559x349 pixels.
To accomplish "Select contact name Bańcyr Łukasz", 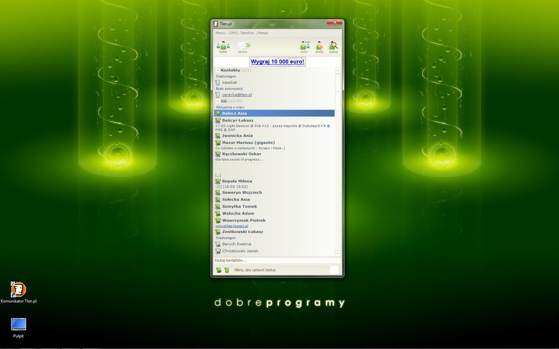I will click(238, 120).
